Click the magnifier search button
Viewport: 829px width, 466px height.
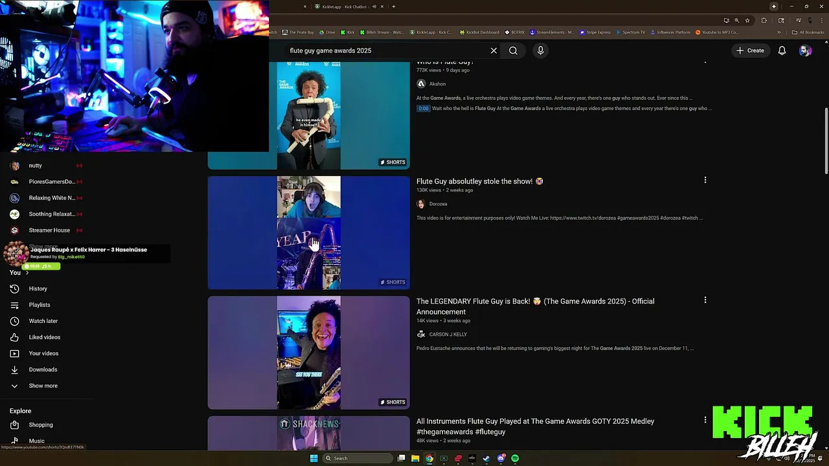(513, 50)
